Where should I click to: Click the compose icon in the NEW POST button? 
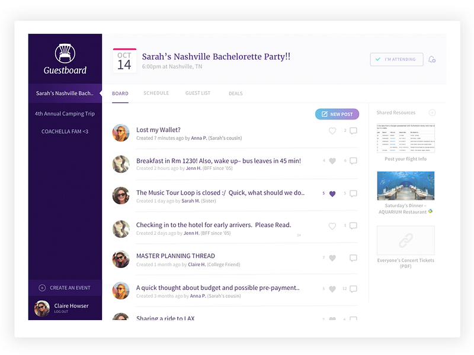point(325,114)
